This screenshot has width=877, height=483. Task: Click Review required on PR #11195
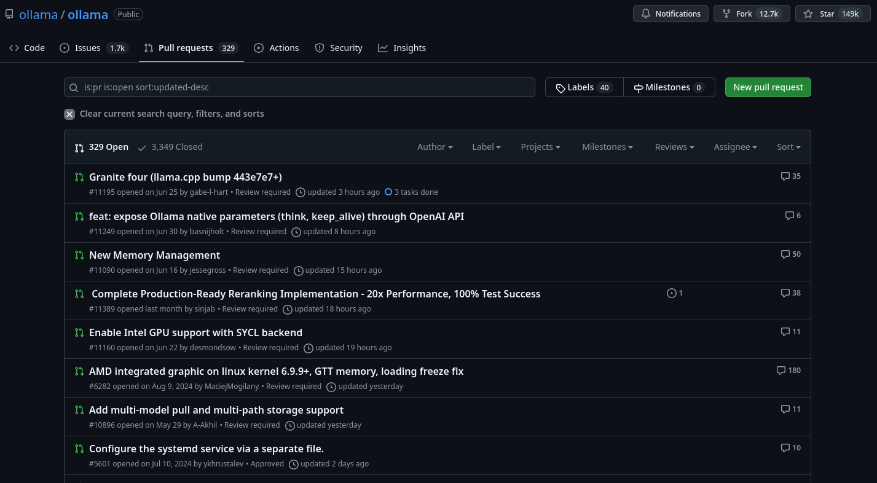click(x=263, y=192)
